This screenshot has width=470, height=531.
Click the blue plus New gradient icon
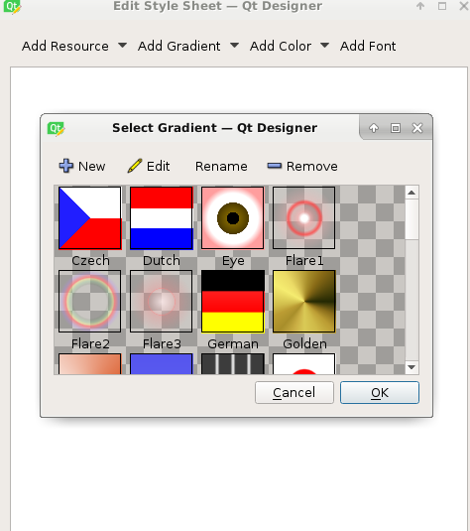pyautogui.click(x=66, y=166)
